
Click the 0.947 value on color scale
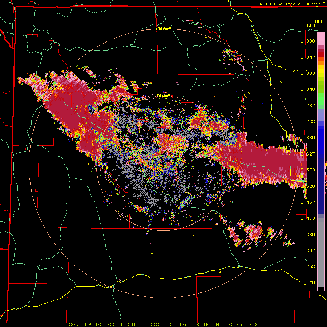coord(308,57)
